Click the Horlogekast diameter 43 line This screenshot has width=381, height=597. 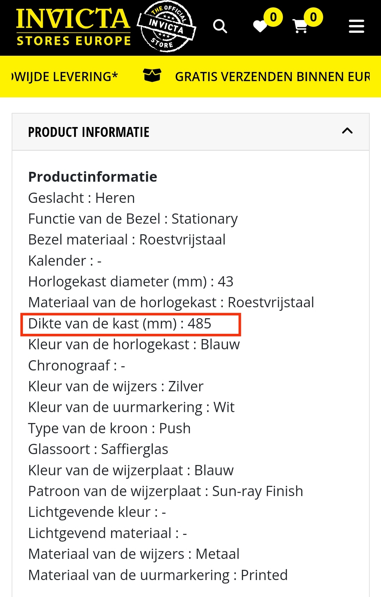(x=131, y=282)
